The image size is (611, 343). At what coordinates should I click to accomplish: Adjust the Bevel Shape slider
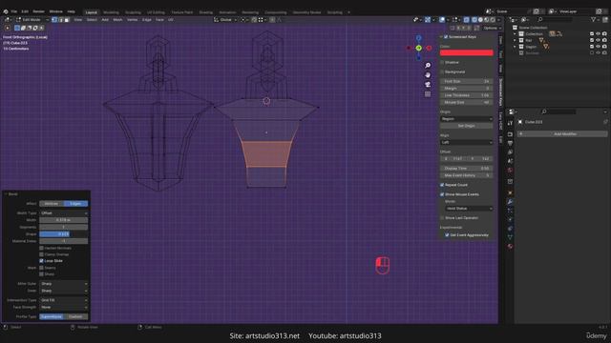(x=64, y=234)
